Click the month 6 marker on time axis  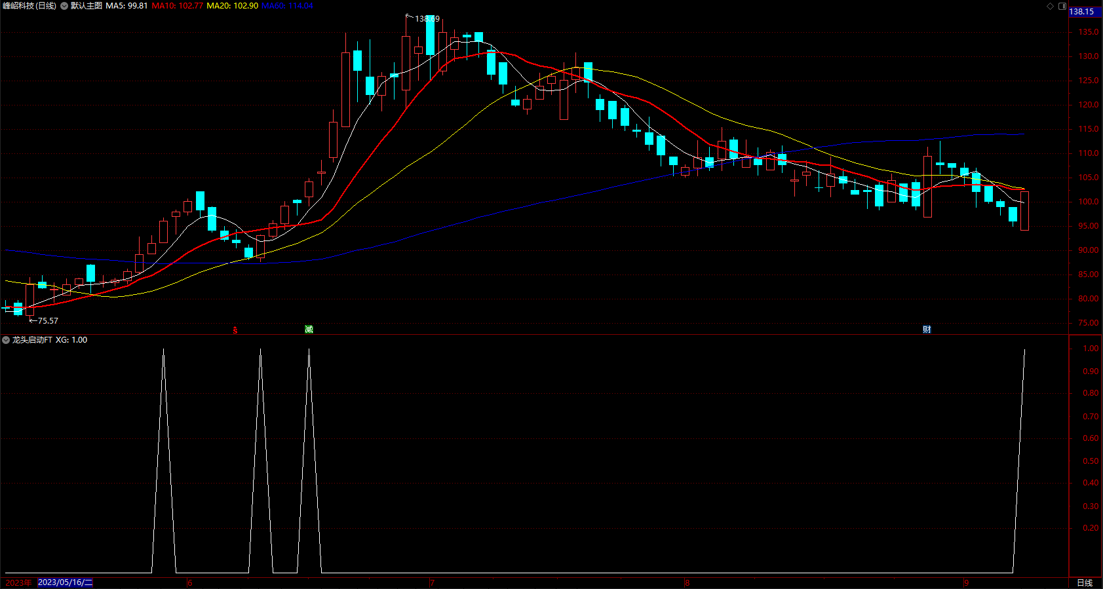pos(190,583)
